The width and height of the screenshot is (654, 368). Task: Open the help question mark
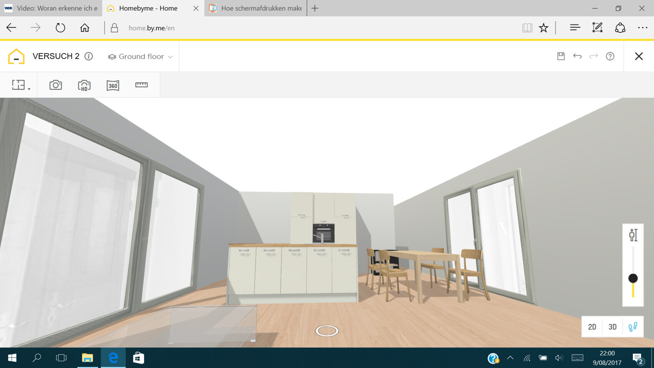click(610, 56)
